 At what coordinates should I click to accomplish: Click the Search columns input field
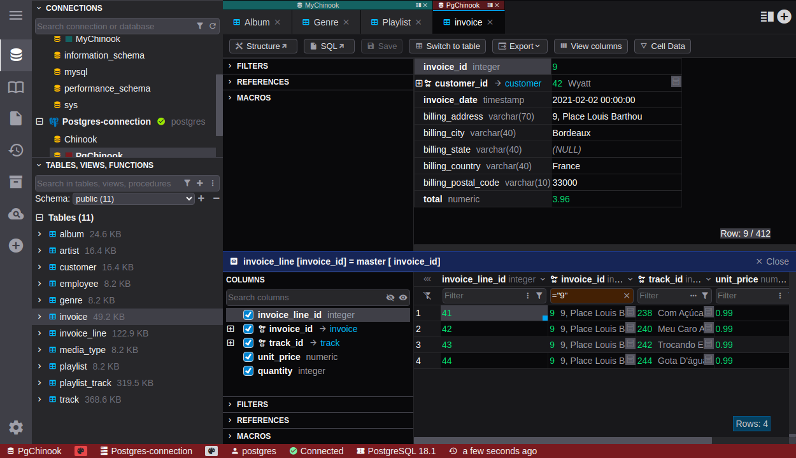point(306,298)
